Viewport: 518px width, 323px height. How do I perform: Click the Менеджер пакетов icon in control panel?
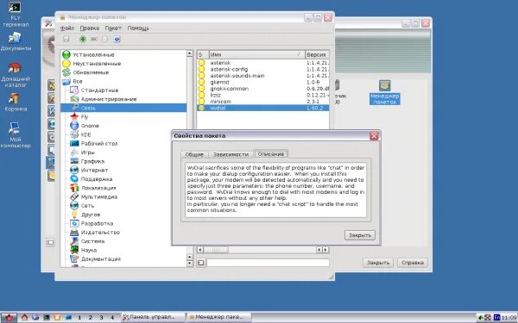[385, 93]
